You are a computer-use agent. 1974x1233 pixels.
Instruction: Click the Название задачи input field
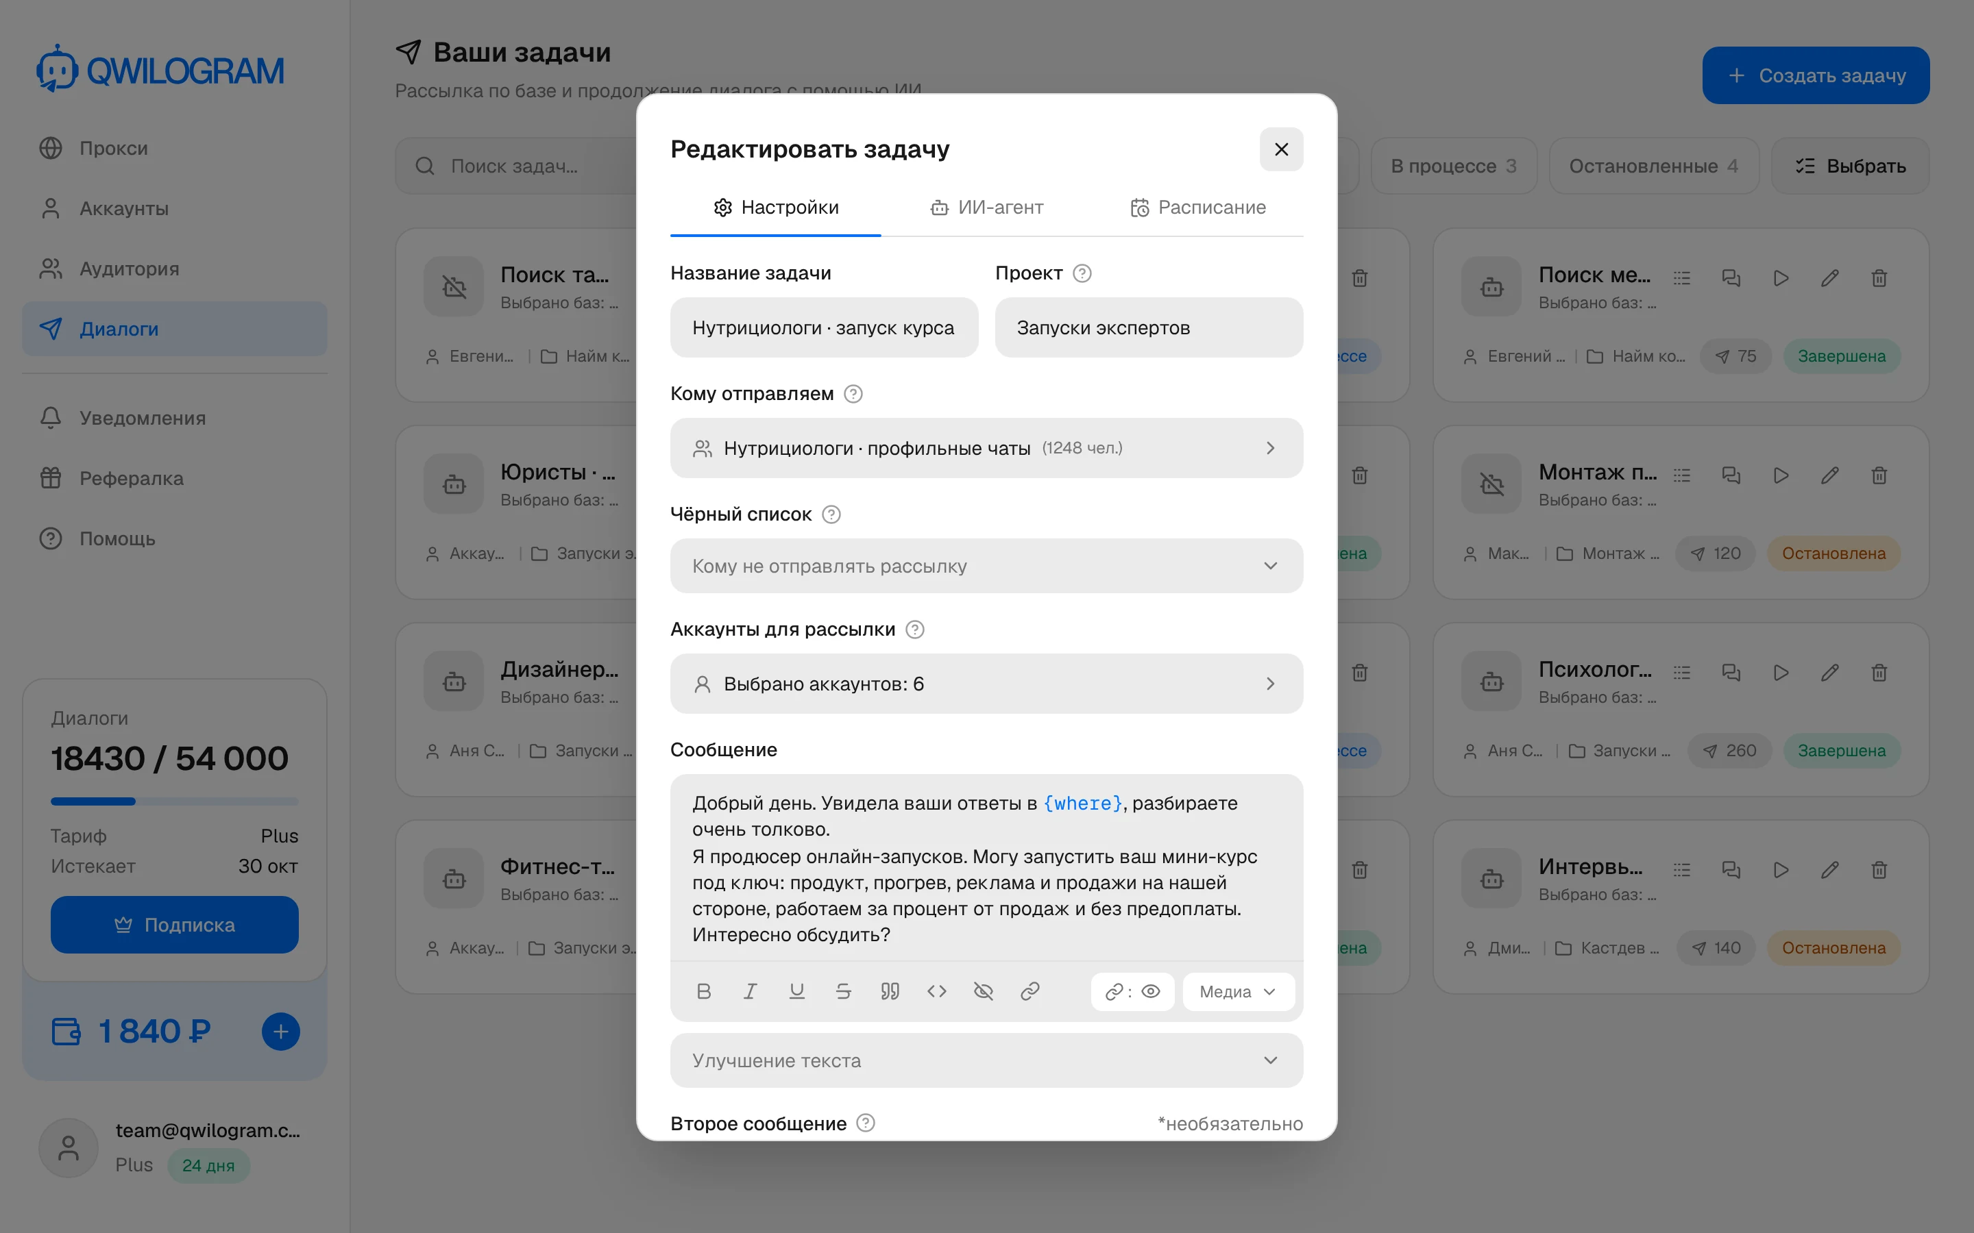pos(824,328)
